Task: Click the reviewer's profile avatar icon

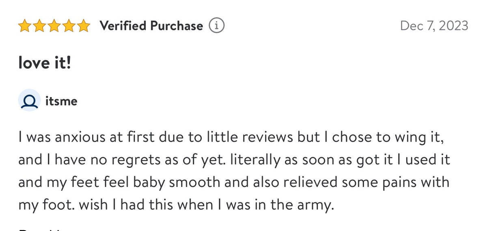Action: (x=29, y=100)
